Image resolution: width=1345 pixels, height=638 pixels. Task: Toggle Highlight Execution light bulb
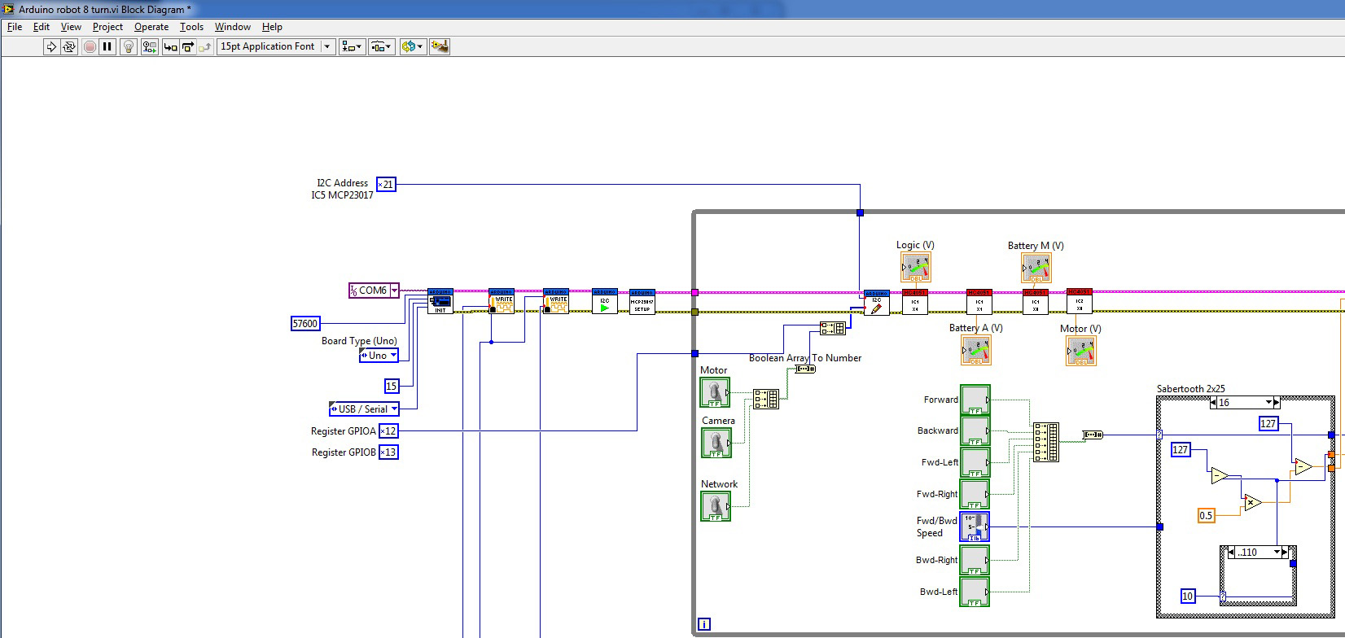pos(129,46)
